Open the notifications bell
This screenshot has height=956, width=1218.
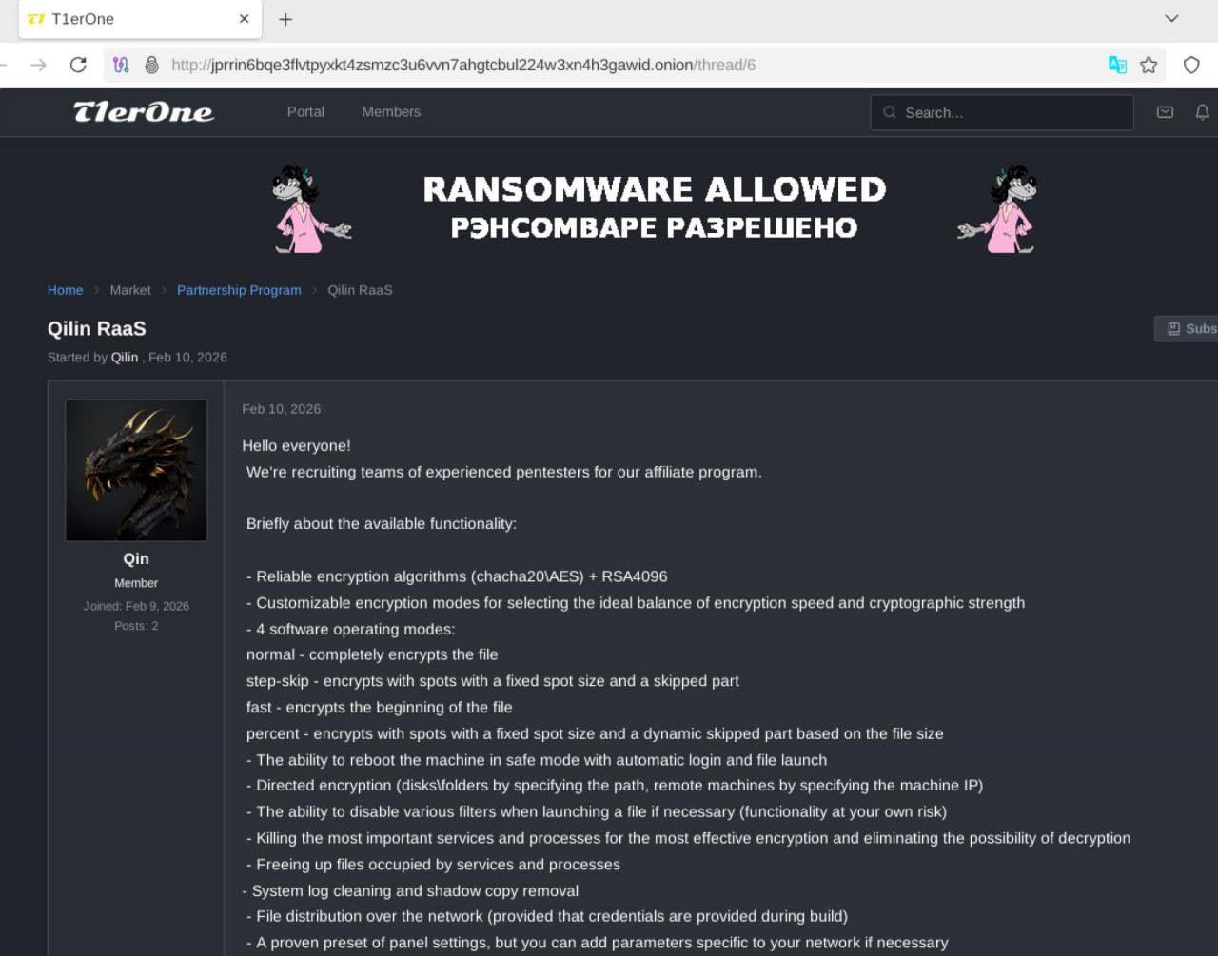pyautogui.click(x=1203, y=112)
